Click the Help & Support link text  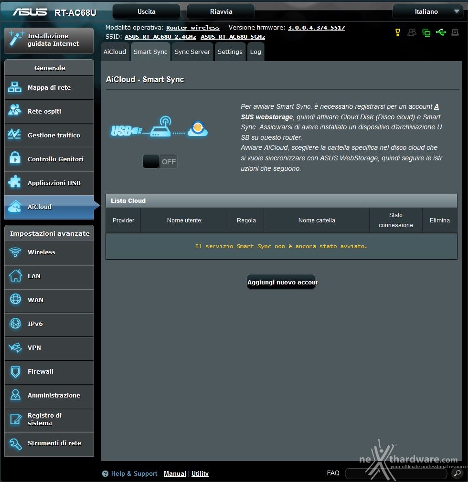click(x=134, y=474)
